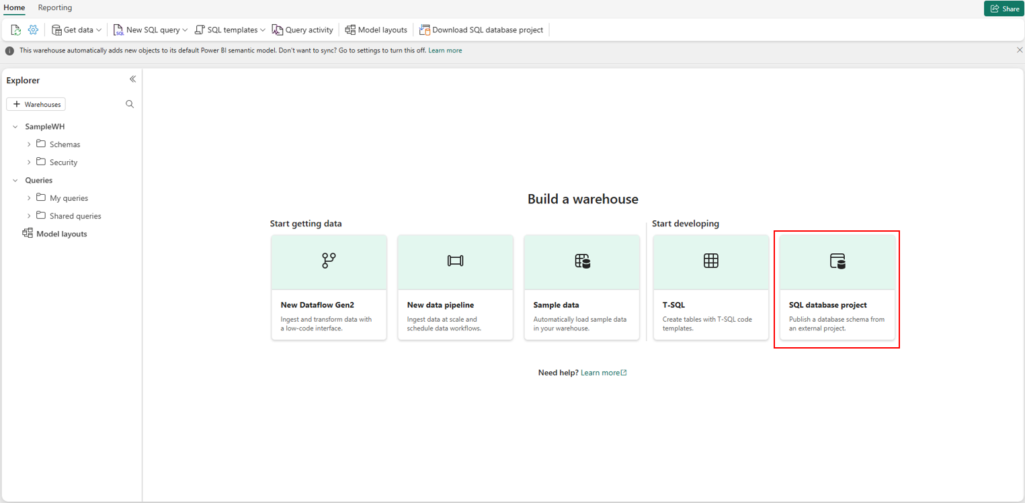Select SQL database project card title
Screen dimensions: 1025x503
pyautogui.click(x=827, y=305)
